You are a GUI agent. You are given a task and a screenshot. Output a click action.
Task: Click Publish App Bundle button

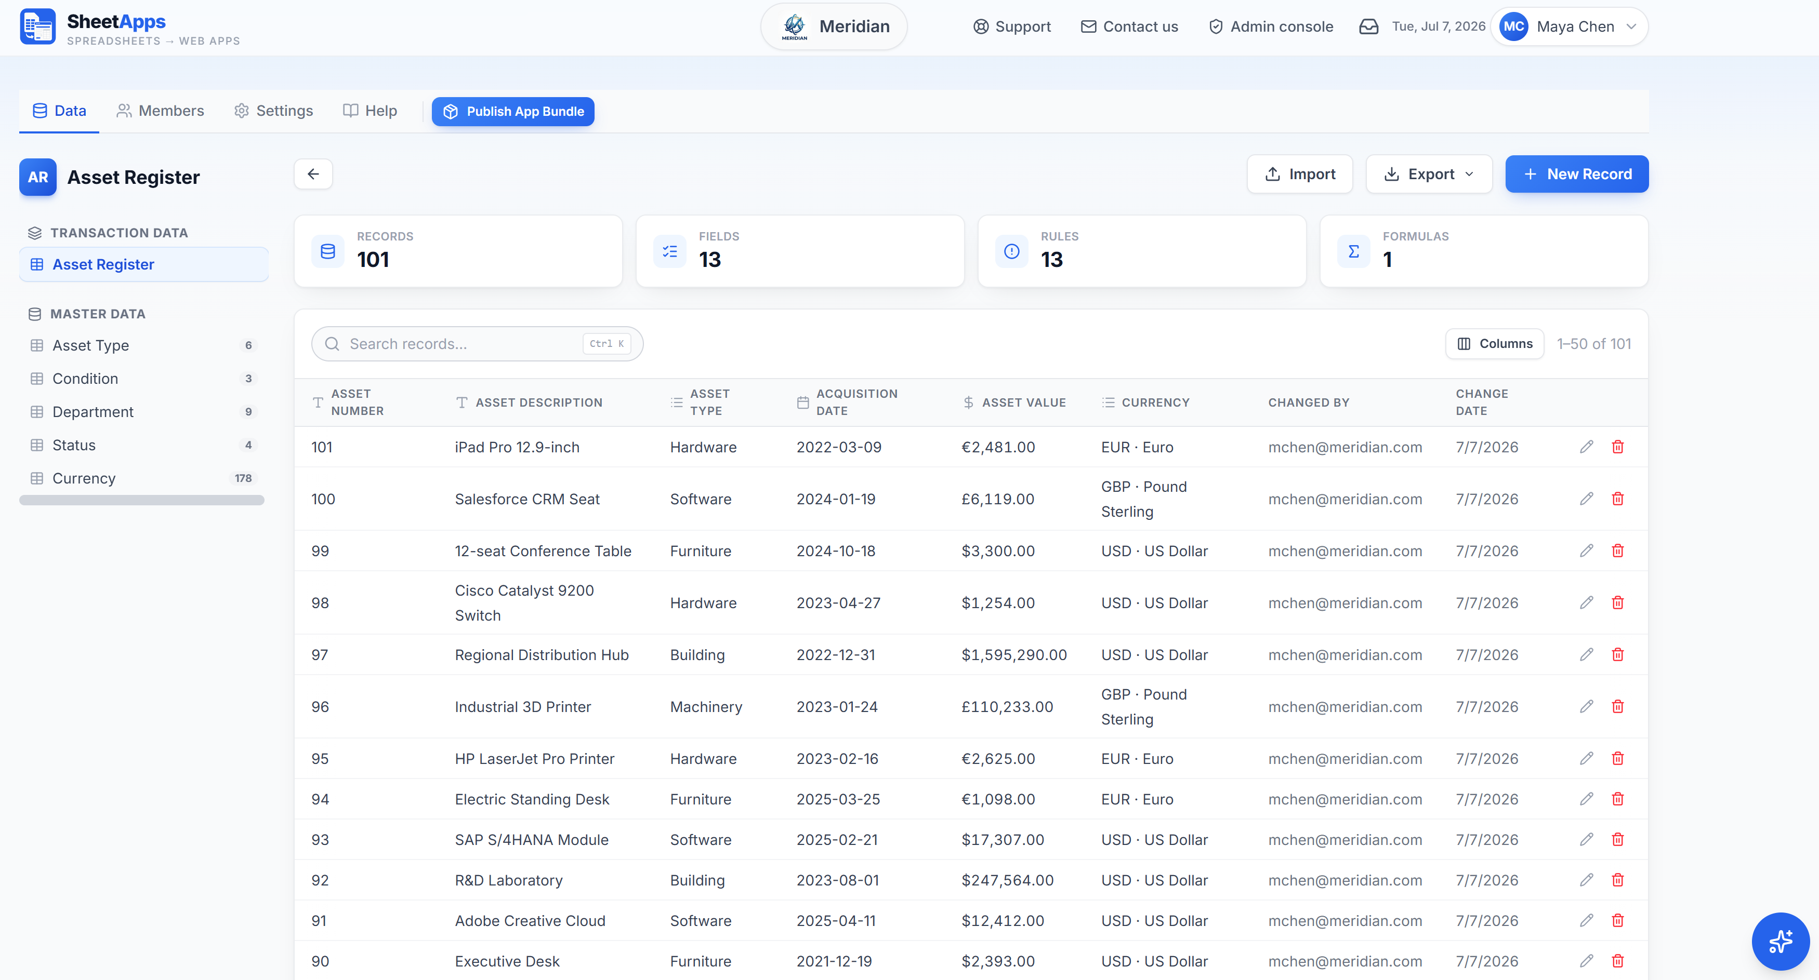coord(513,112)
